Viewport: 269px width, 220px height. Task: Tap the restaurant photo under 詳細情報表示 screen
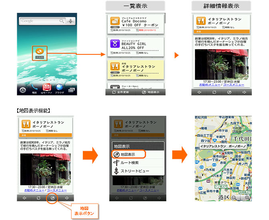pyautogui.click(x=221, y=64)
